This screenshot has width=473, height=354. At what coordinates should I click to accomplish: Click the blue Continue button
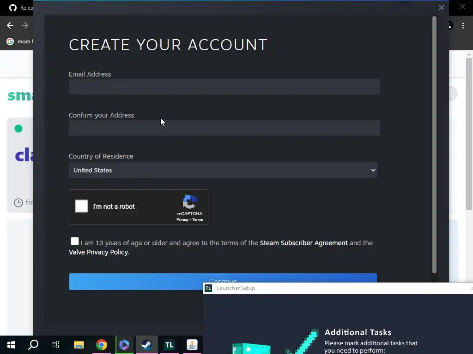tap(223, 282)
